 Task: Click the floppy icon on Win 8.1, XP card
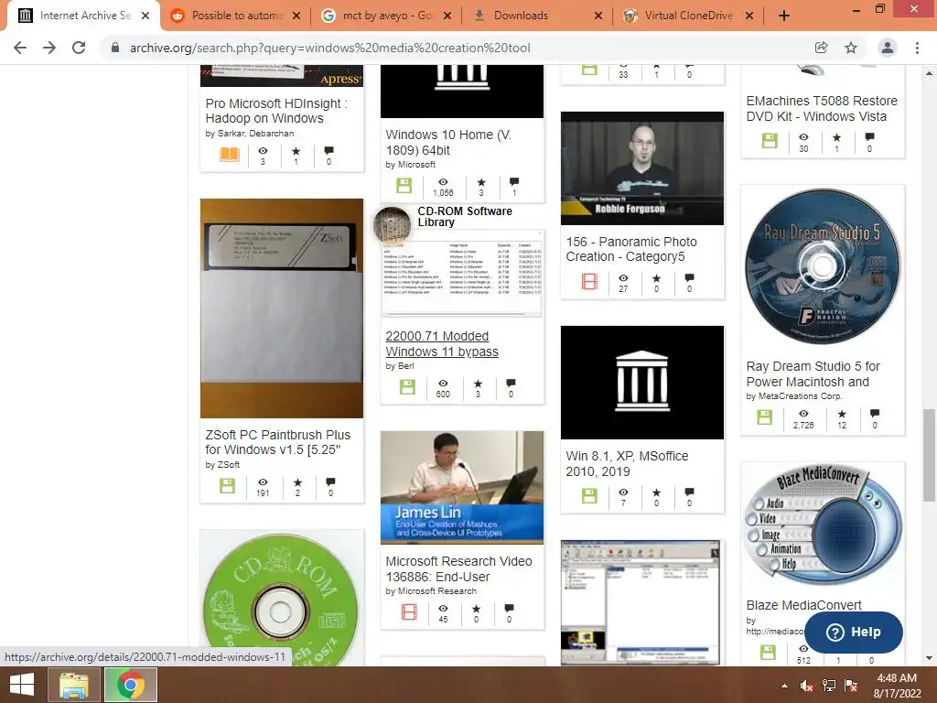point(589,495)
